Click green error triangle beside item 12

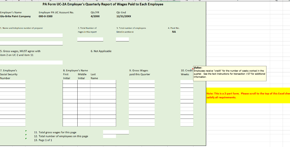click(26, 135)
